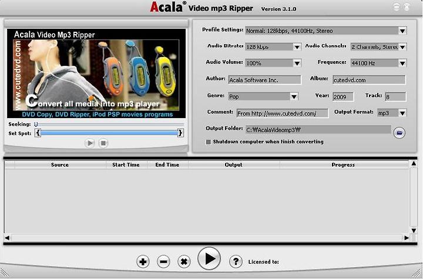
Task: Play preview under the video thumbnail
Action: click(x=90, y=143)
